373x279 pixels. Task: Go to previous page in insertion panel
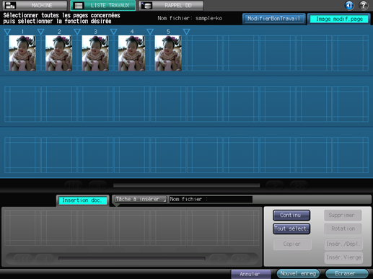(45, 259)
